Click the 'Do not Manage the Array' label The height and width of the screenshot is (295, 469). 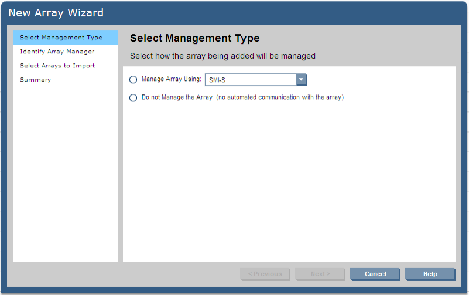click(x=177, y=97)
